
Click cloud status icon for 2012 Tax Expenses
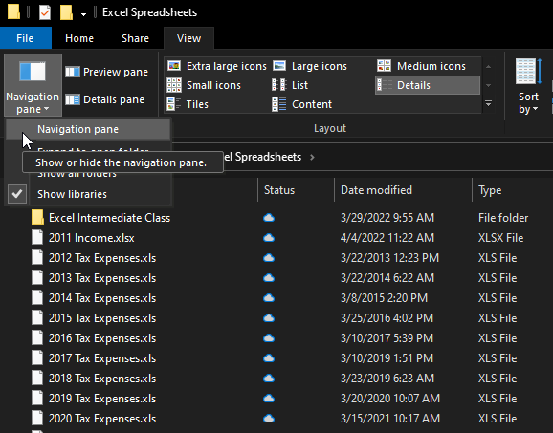pyautogui.click(x=269, y=258)
